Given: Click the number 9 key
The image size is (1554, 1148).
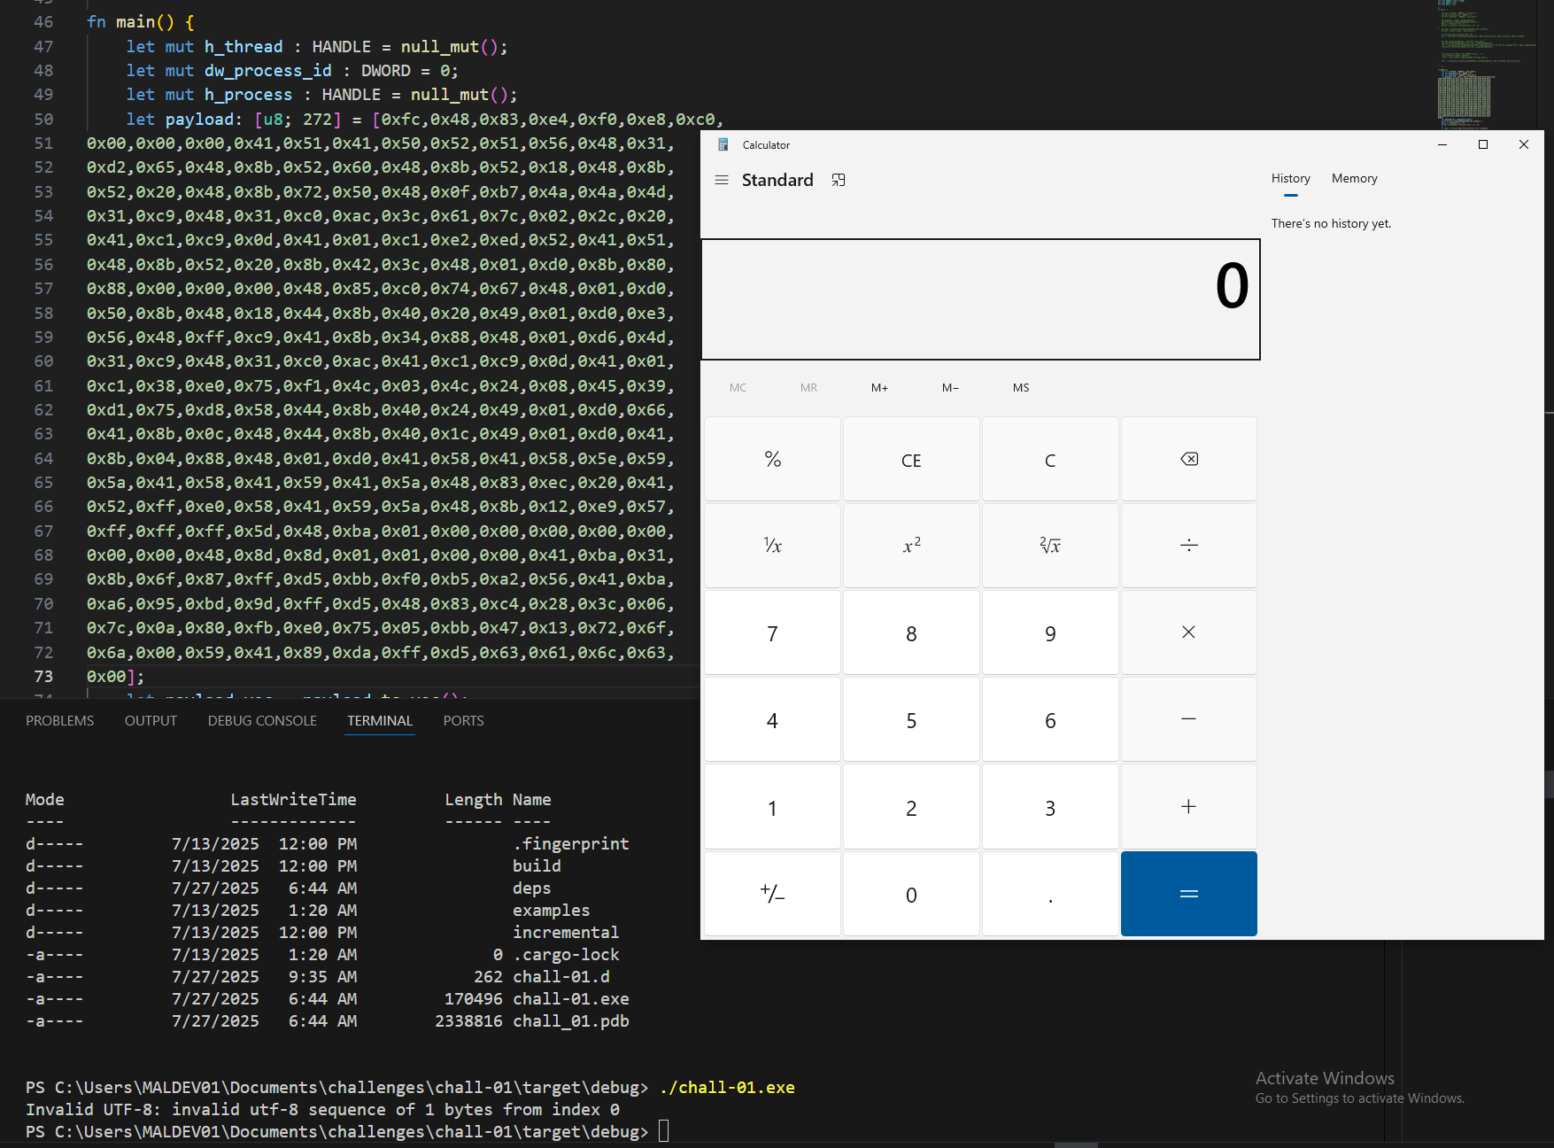Looking at the screenshot, I should [x=1050, y=632].
